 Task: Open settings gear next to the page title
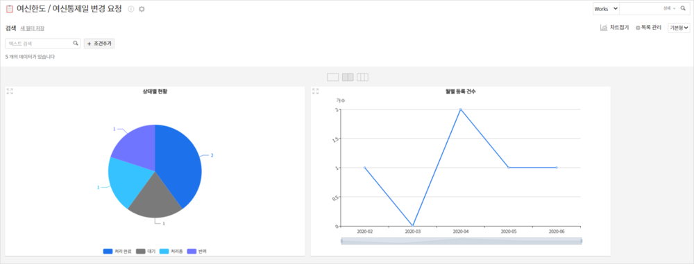(x=142, y=9)
